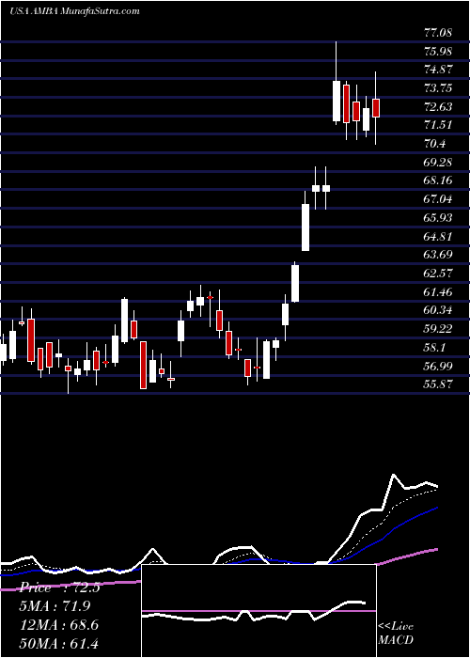Click the 67.04 price axis label

coord(439,199)
